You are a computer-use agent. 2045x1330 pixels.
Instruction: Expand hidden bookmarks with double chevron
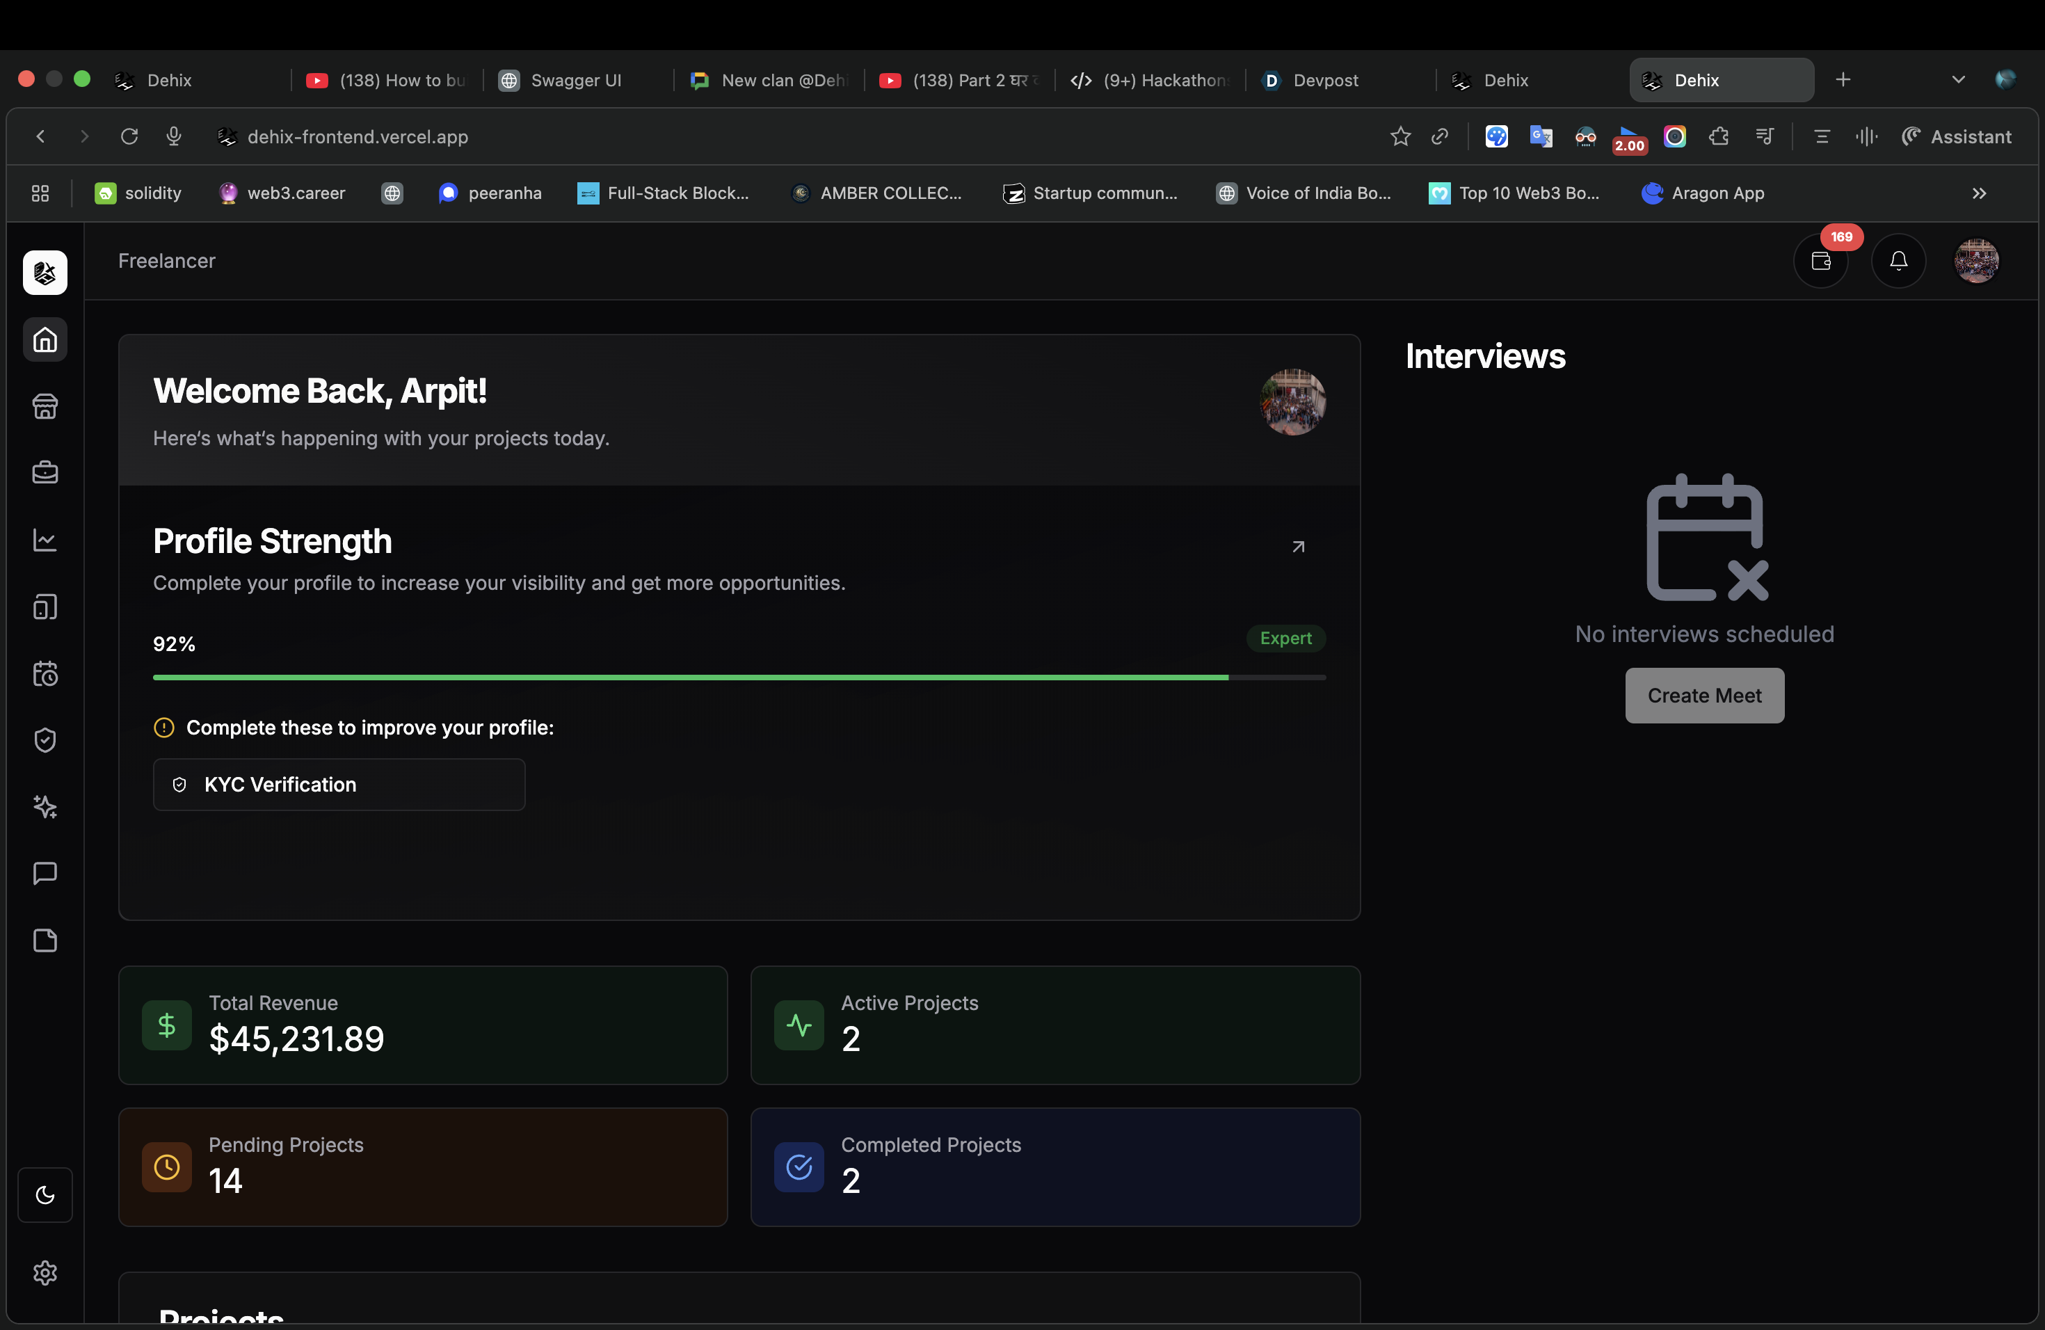[1979, 193]
